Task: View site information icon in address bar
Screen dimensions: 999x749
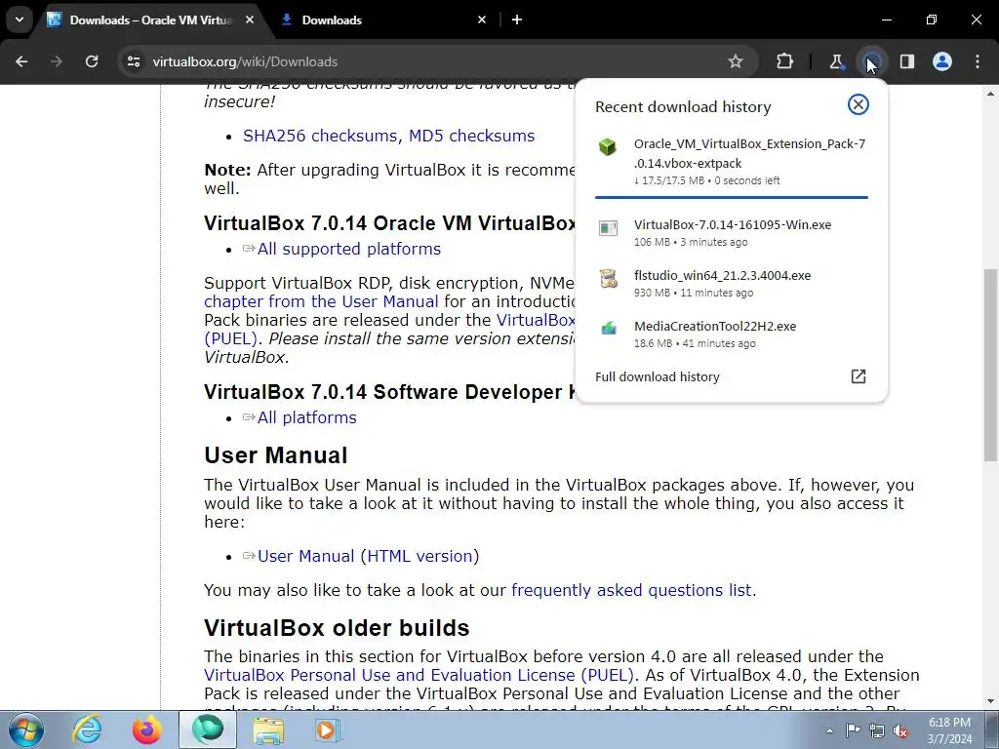Action: pos(133,61)
